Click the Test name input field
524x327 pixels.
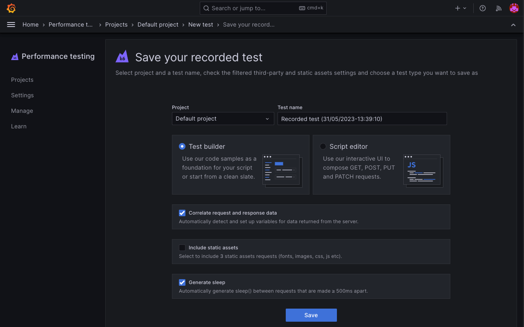[362, 119]
